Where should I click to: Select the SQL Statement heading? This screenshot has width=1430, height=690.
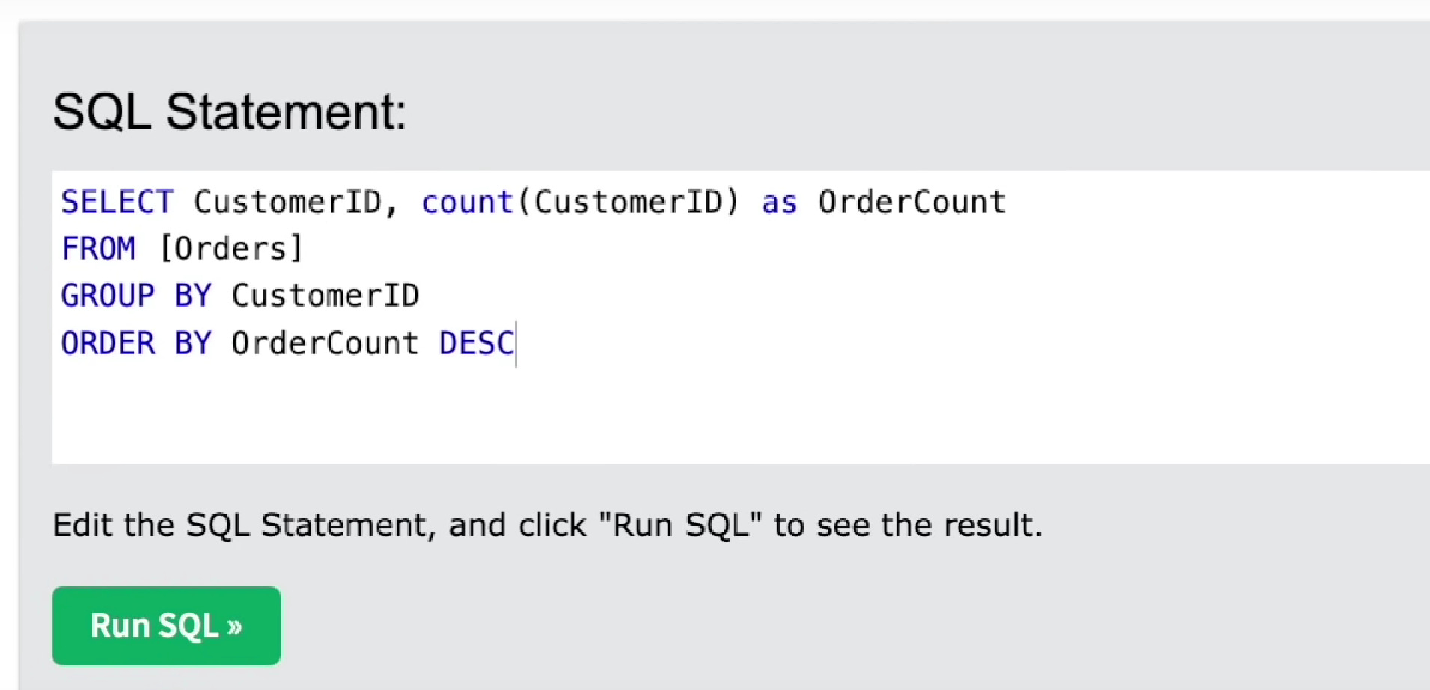[229, 110]
